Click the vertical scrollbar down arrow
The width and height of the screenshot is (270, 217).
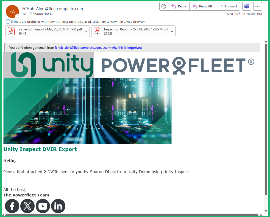pos(266,210)
